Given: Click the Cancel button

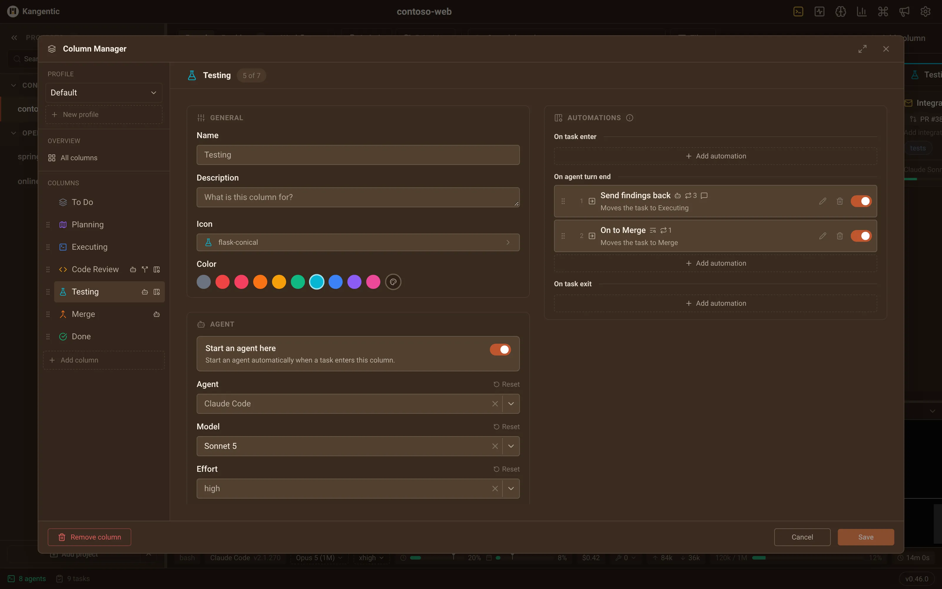Looking at the screenshot, I should (802, 537).
